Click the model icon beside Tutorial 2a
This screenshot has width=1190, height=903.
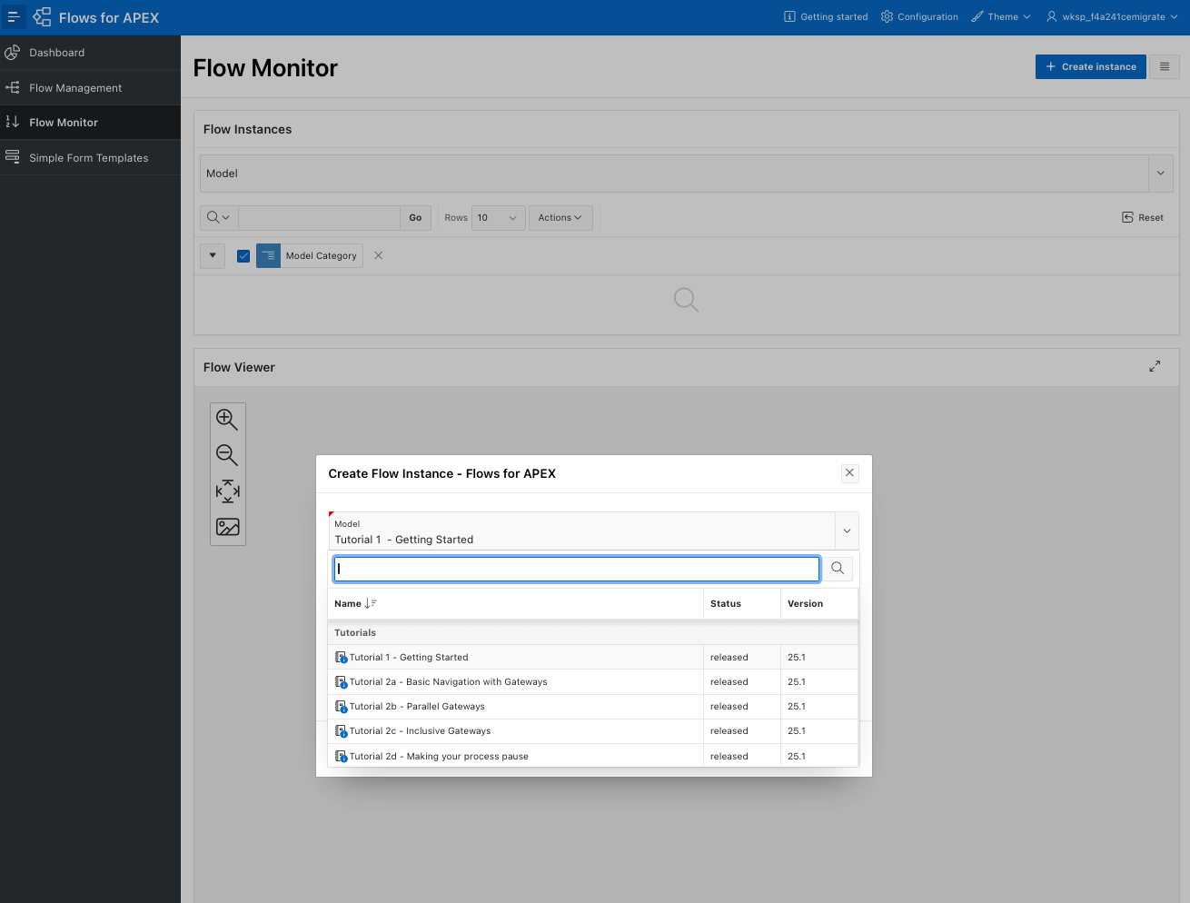click(342, 681)
